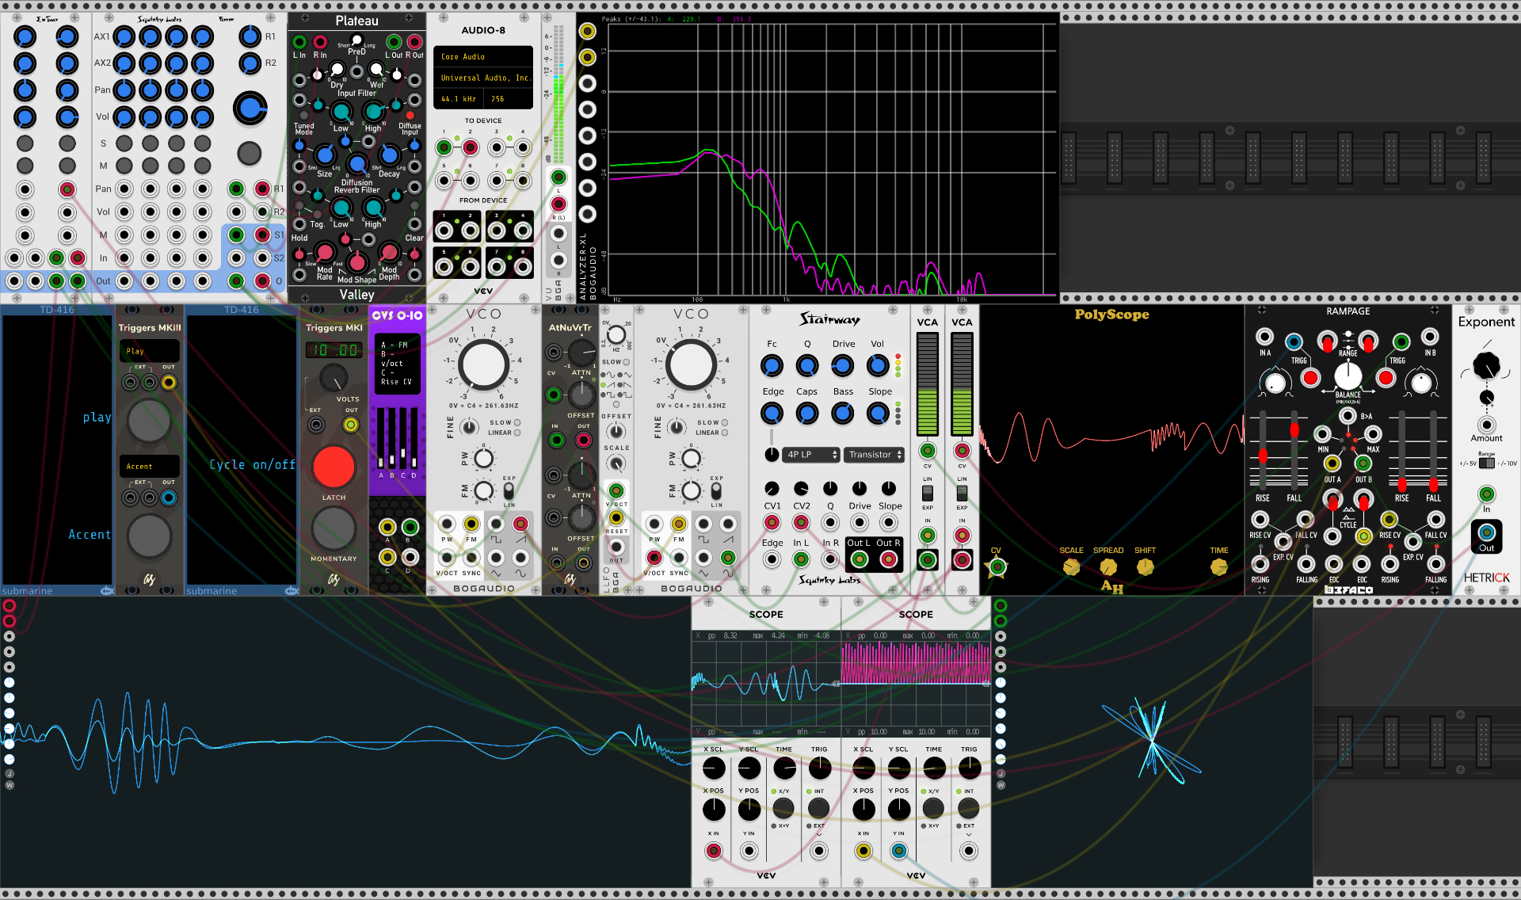
Task: Toggle LINEAR on VCO beside CVS 0-10
Action: pyautogui.click(x=517, y=433)
